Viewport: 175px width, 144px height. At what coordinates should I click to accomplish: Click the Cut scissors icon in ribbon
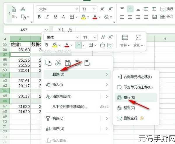[x=23, y=9]
